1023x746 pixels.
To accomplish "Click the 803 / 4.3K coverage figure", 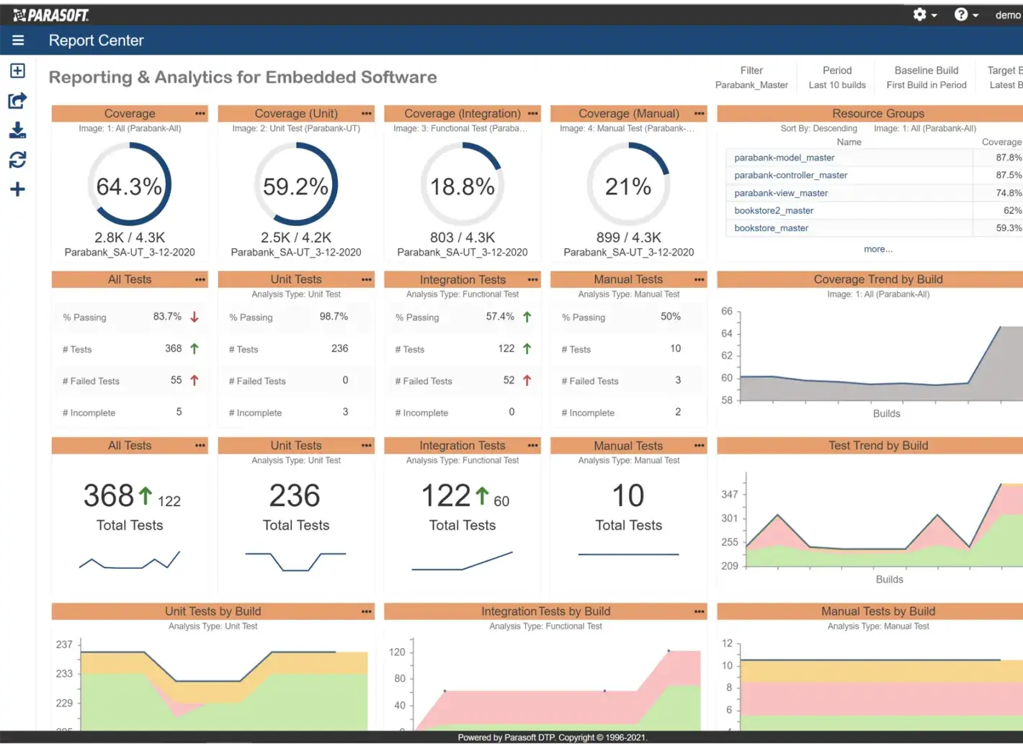I will [x=463, y=238].
